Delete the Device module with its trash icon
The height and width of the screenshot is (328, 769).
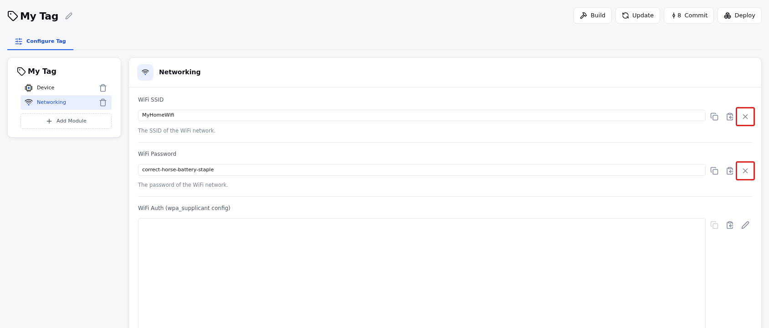point(103,88)
